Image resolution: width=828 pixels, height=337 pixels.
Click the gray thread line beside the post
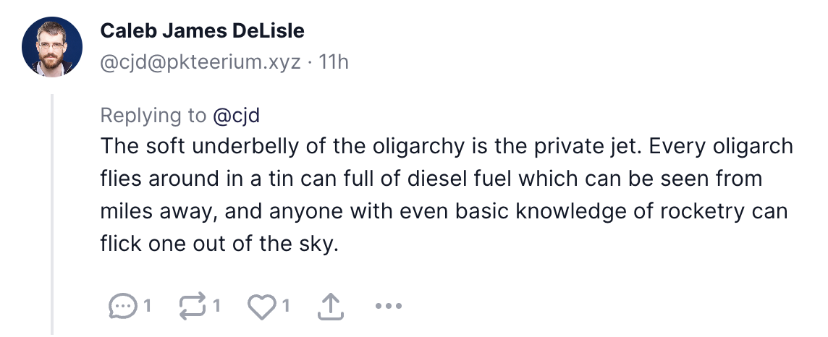[52, 217]
